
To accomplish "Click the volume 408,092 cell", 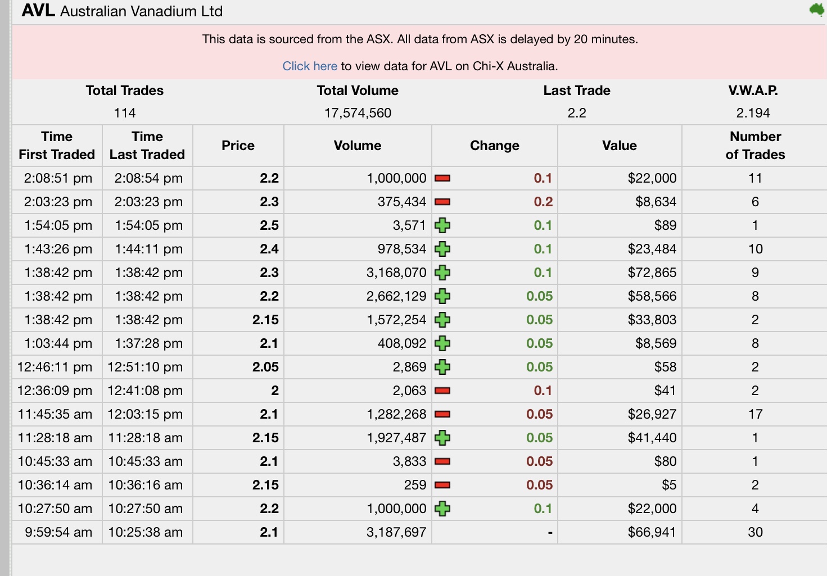I will point(358,343).
